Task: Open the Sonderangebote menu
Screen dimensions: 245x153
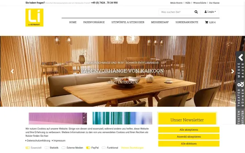Action: (187, 22)
